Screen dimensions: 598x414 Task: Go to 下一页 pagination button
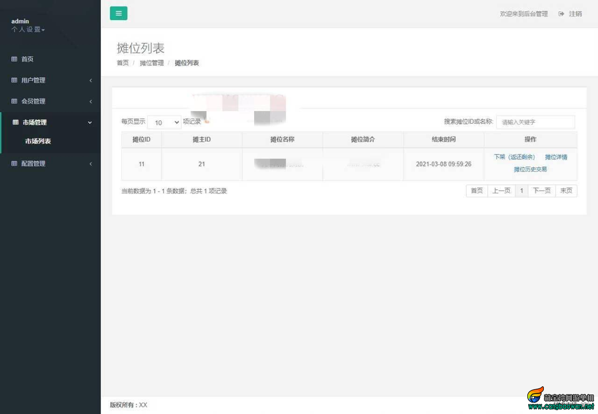tap(541, 191)
